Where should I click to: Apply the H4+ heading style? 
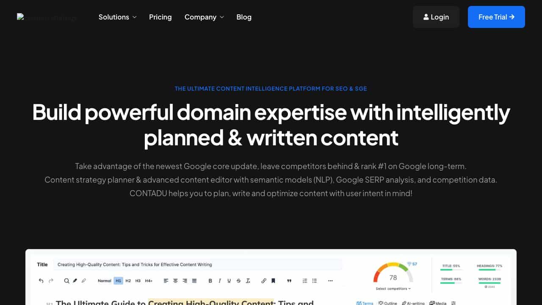[149, 280]
